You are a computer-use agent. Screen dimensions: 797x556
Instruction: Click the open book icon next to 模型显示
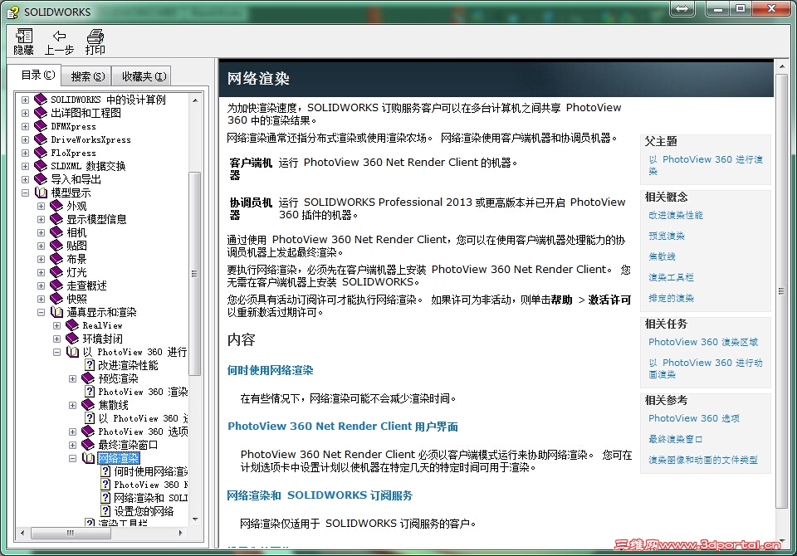[x=41, y=193]
